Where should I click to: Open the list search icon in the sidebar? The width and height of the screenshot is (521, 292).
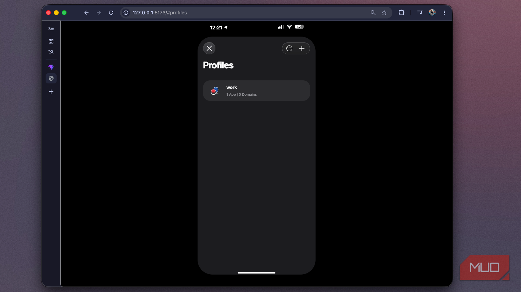[51, 52]
